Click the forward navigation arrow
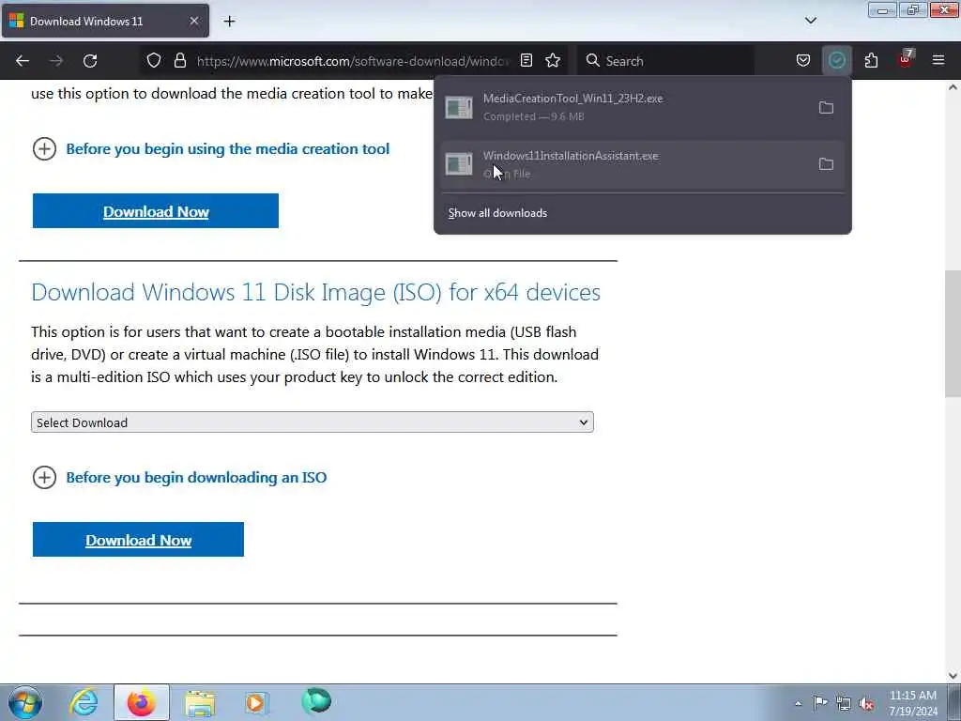 point(56,61)
